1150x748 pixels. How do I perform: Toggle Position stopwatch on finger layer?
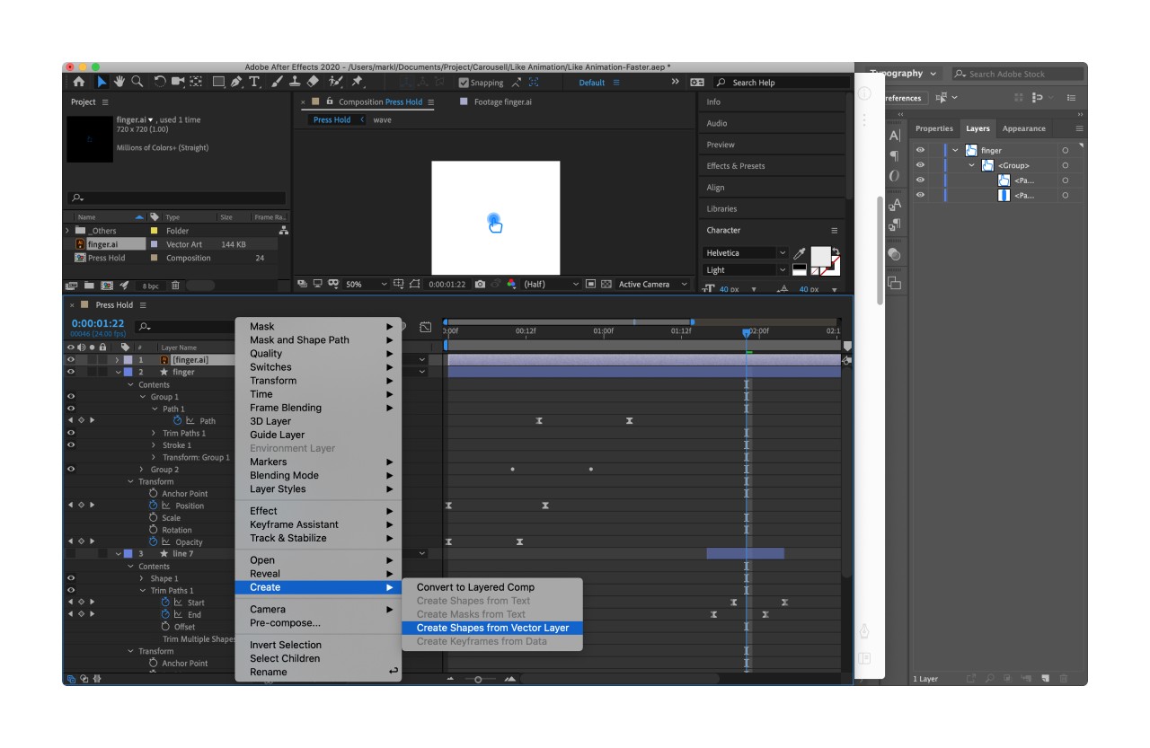[153, 506]
